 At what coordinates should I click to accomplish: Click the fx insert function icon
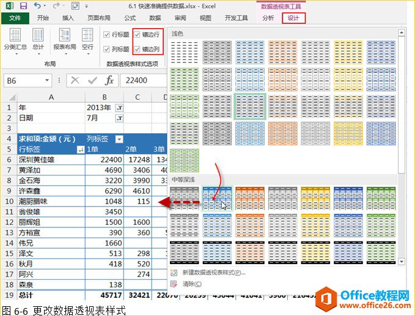coord(109,80)
